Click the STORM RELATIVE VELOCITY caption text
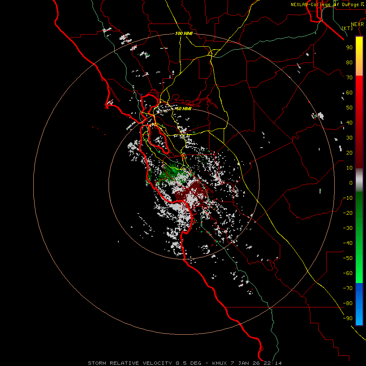 tap(130, 363)
